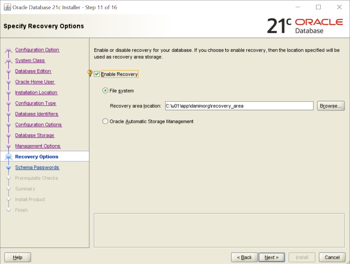This screenshot has height=264, width=350.
Task: Click the Recovery Options step marker icon
Action: pos(8,157)
